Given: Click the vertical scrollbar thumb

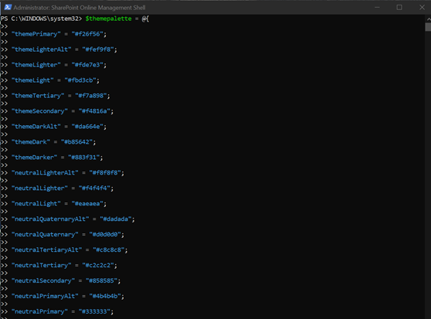Looking at the screenshot, I should click(428, 27).
